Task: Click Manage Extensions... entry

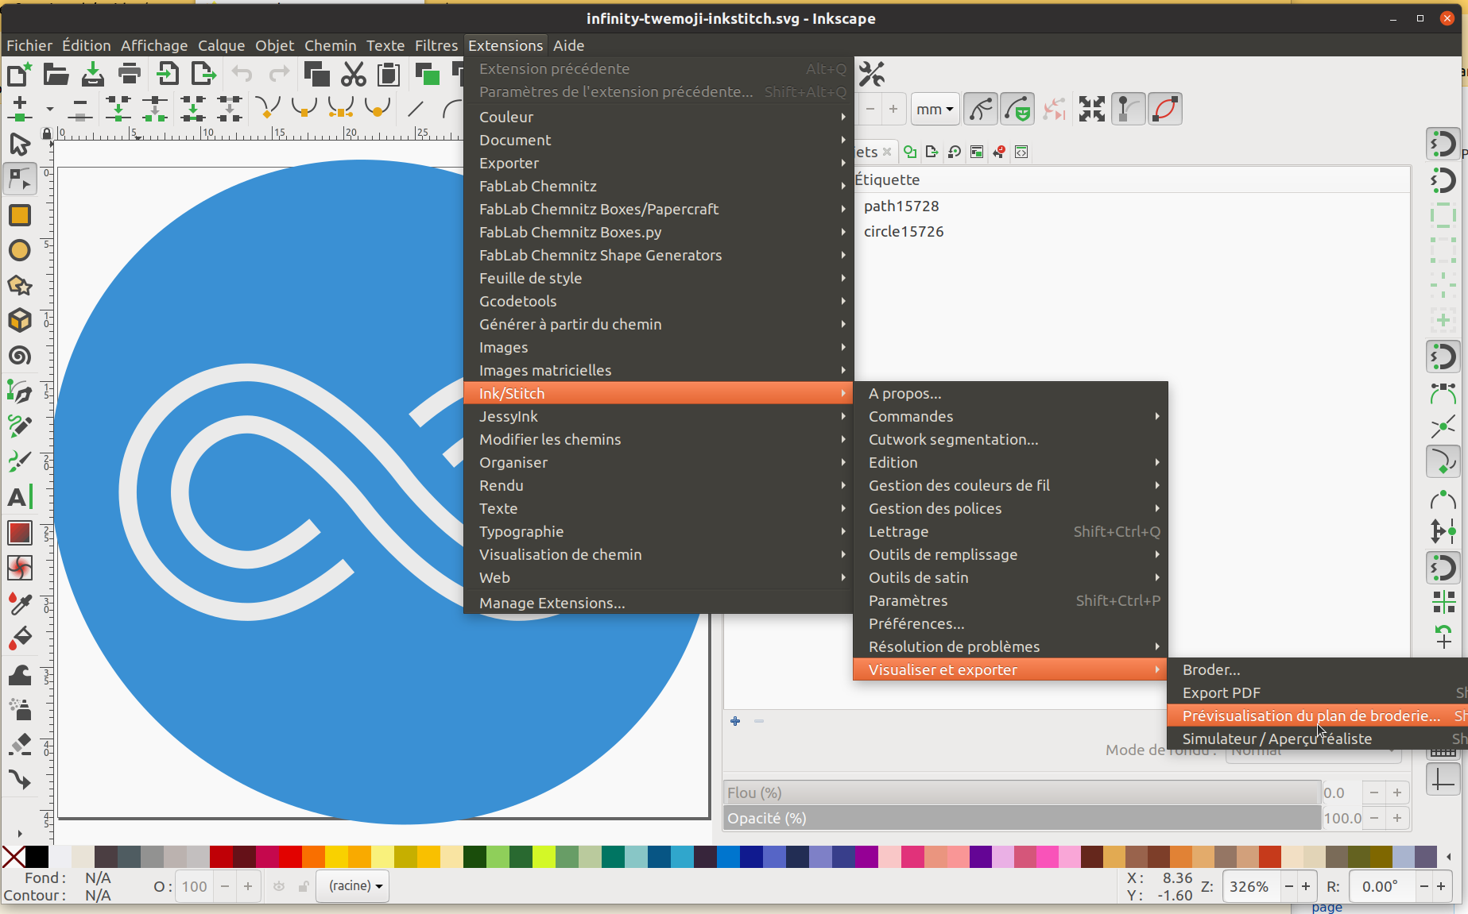Action: pyautogui.click(x=659, y=603)
